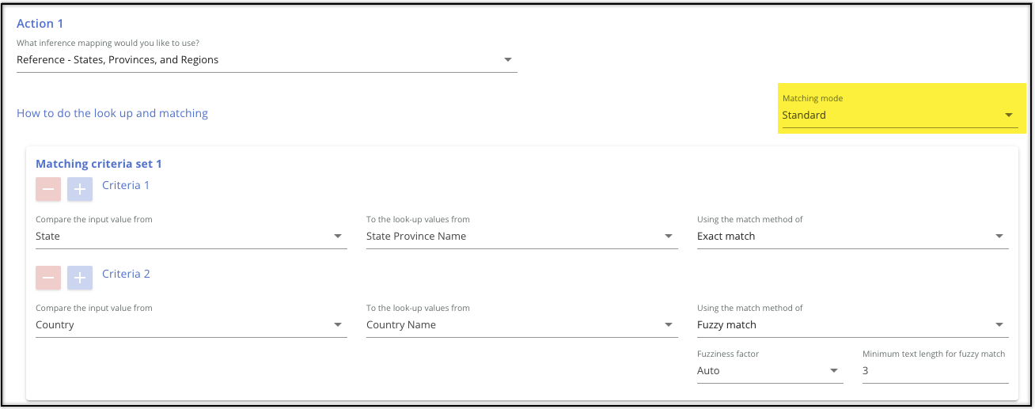The image size is (1035, 409).
Task: Remove Criteria 2 with minus button
Action: click(x=48, y=277)
